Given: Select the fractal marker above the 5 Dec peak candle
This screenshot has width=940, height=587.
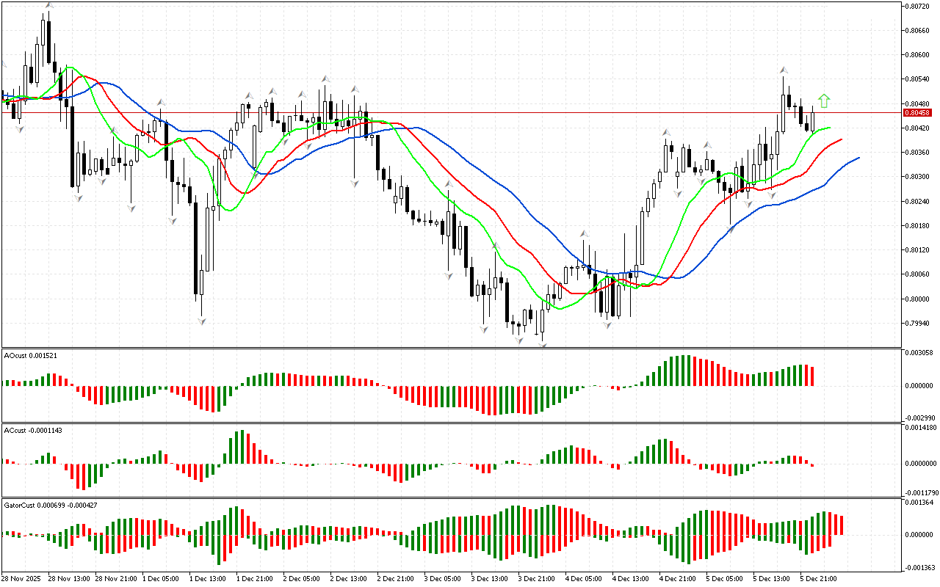Looking at the screenshot, I should pyautogui.click(x=783, y=70).
